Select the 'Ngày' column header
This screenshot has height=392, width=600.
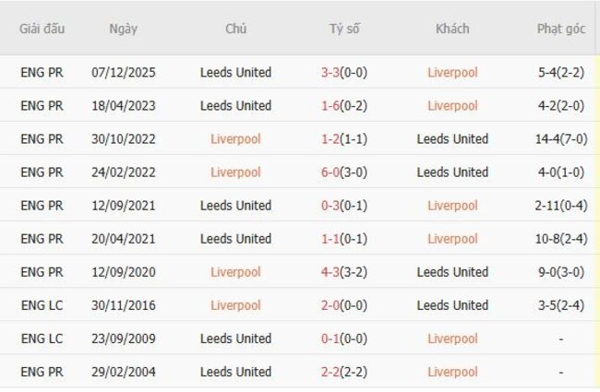tap(123, 29)
